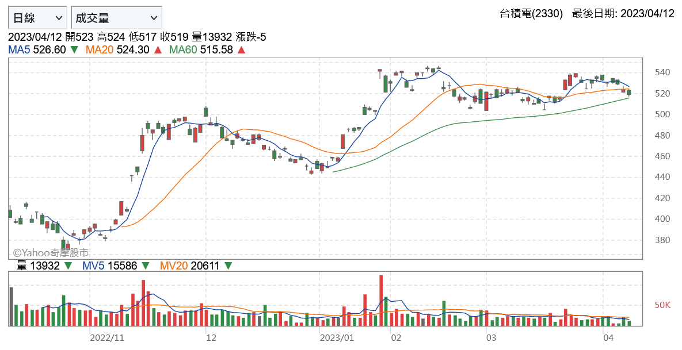Screen dimensions: 682x350
Task: Click the green down arrow after MV5 15586
Action: pyautogui.click(x=146, y=266)
